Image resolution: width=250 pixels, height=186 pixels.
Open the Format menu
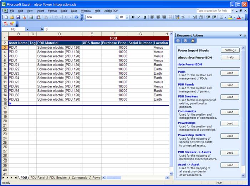[52, 11]
